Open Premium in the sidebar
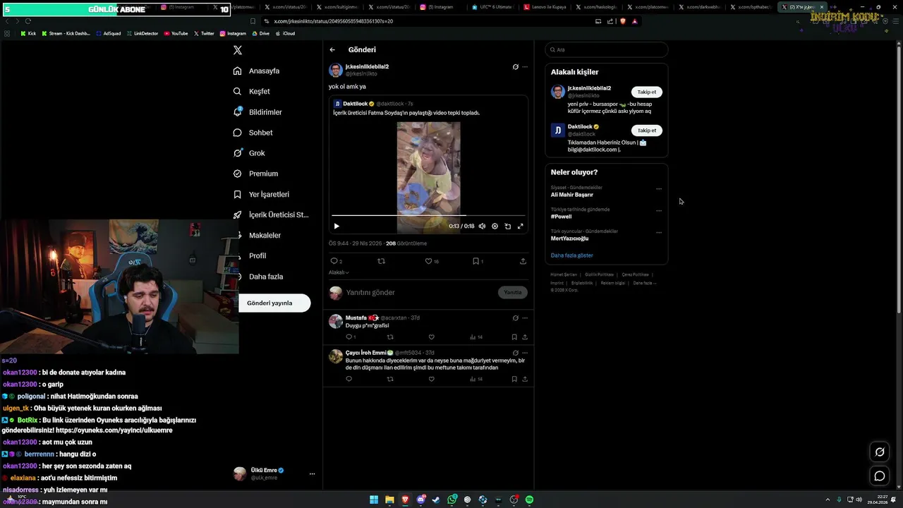The width and height of the screenshot is (903, 508). tap(255, 174)
